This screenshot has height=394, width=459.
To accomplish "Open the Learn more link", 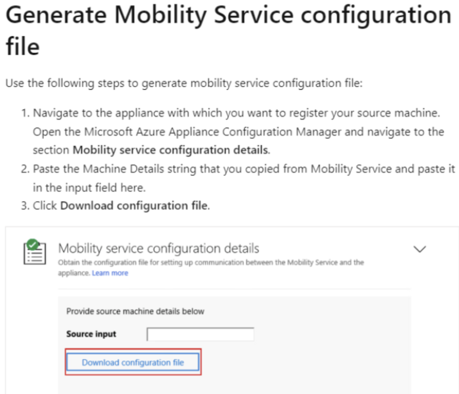I will 110,273.
